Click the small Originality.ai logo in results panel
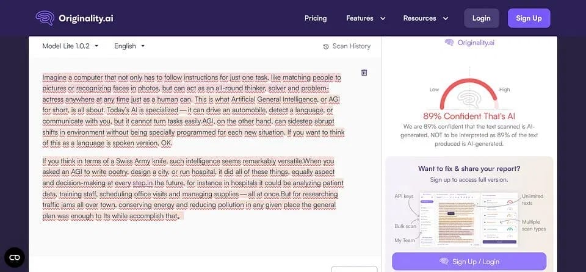Viewport: 586px width, 272px height. 449,42
